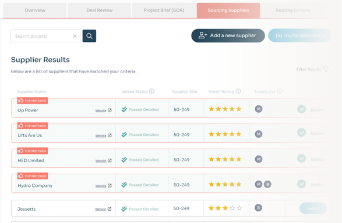The image size is (342, 223).
Task: Click the Supplier Size column header
Action: pyautogui.click(x=185, y=92)
